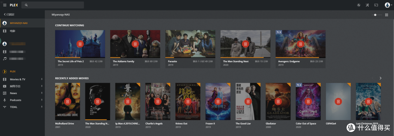Click the Parasite playback progress bar
Screen dimensions: 394x136
click(190, 58)
